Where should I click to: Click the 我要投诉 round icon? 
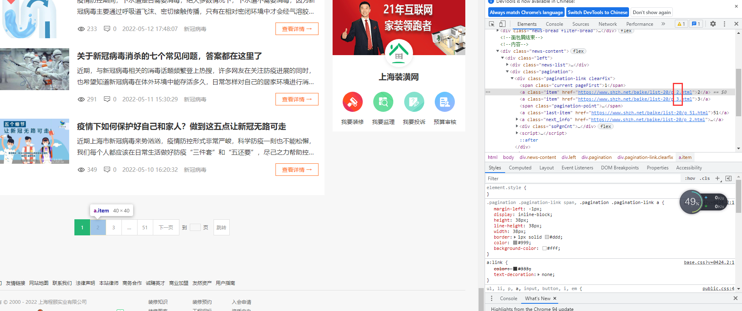(x=414, y=102)
